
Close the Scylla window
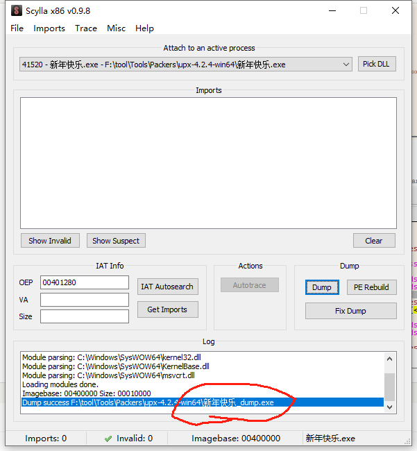point(395,10)
